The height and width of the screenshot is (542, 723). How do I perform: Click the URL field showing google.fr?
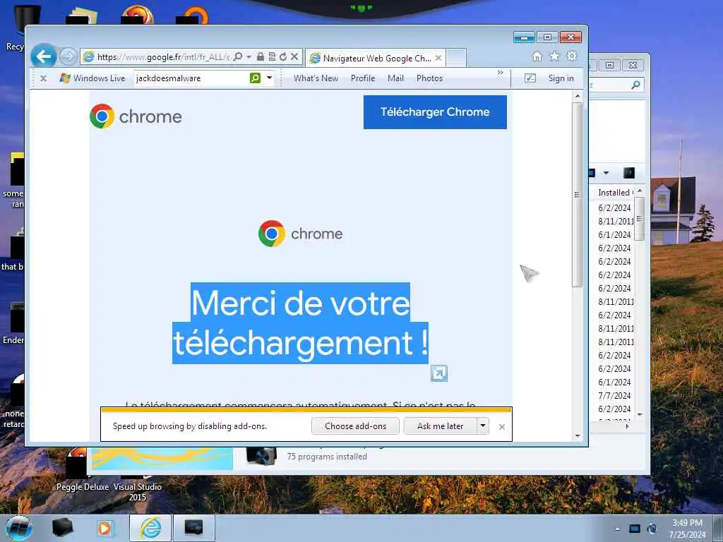coord(163,57)
